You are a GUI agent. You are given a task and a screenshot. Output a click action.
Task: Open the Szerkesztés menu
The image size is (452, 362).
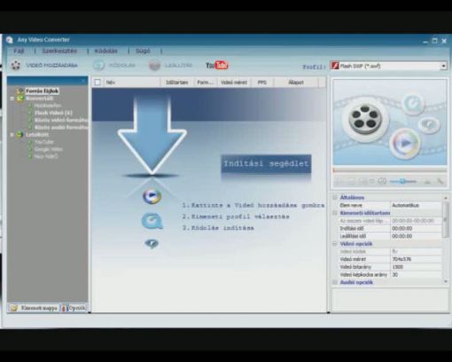[x=59, y=51]
